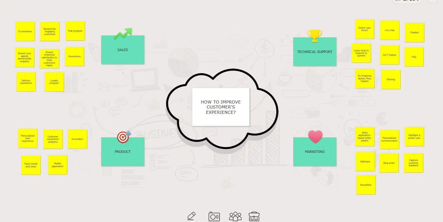The image size is (443, 222).
Task: Open the camera capture tool
Action: click(x=214, y=216)
